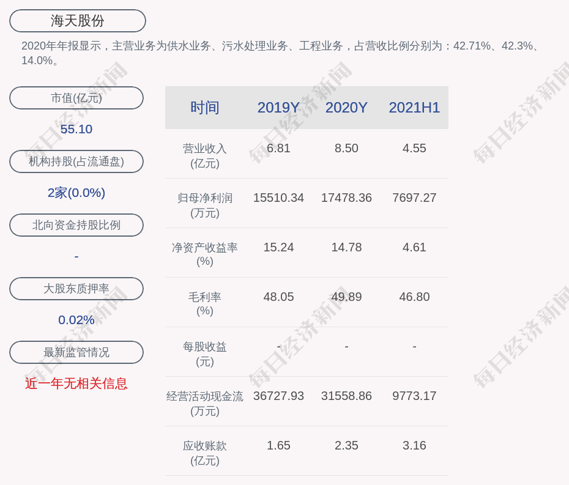569x485 pixels.
Task: Click revenue value 6.81
Action: point(278,149)
